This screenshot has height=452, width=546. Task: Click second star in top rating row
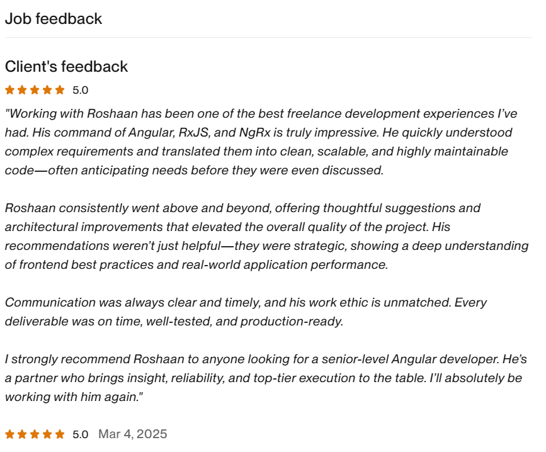tap(22, 89)
